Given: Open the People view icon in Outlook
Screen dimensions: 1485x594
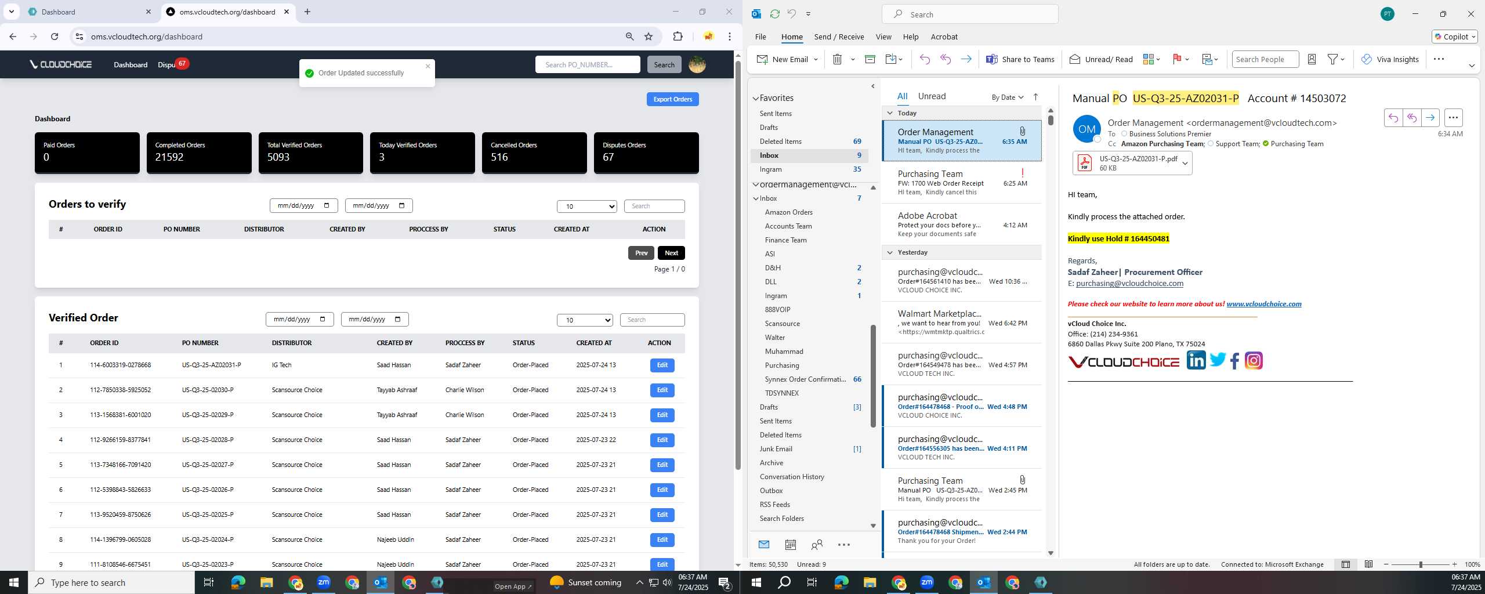Looking at the screenshot, I should (x=817, y=545).
